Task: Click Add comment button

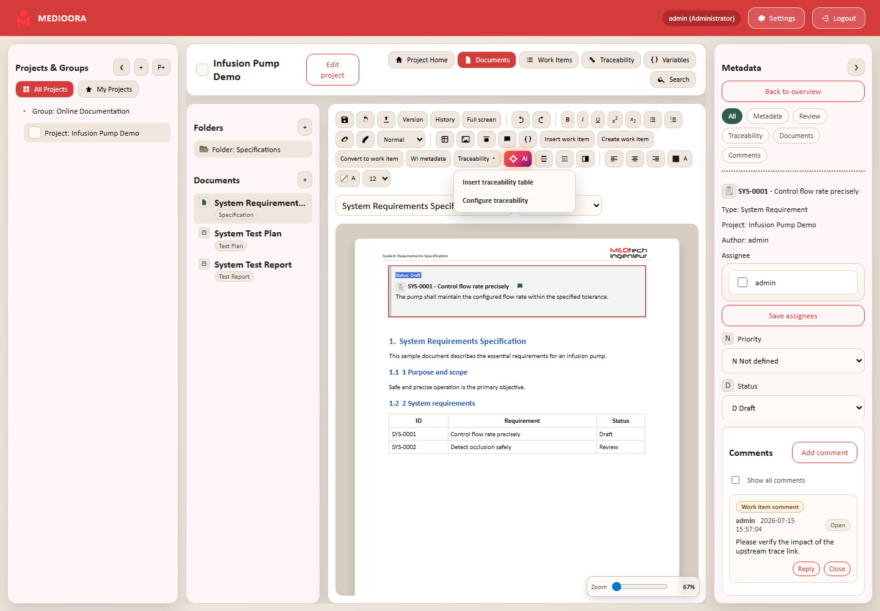Action: click(824, 453)
